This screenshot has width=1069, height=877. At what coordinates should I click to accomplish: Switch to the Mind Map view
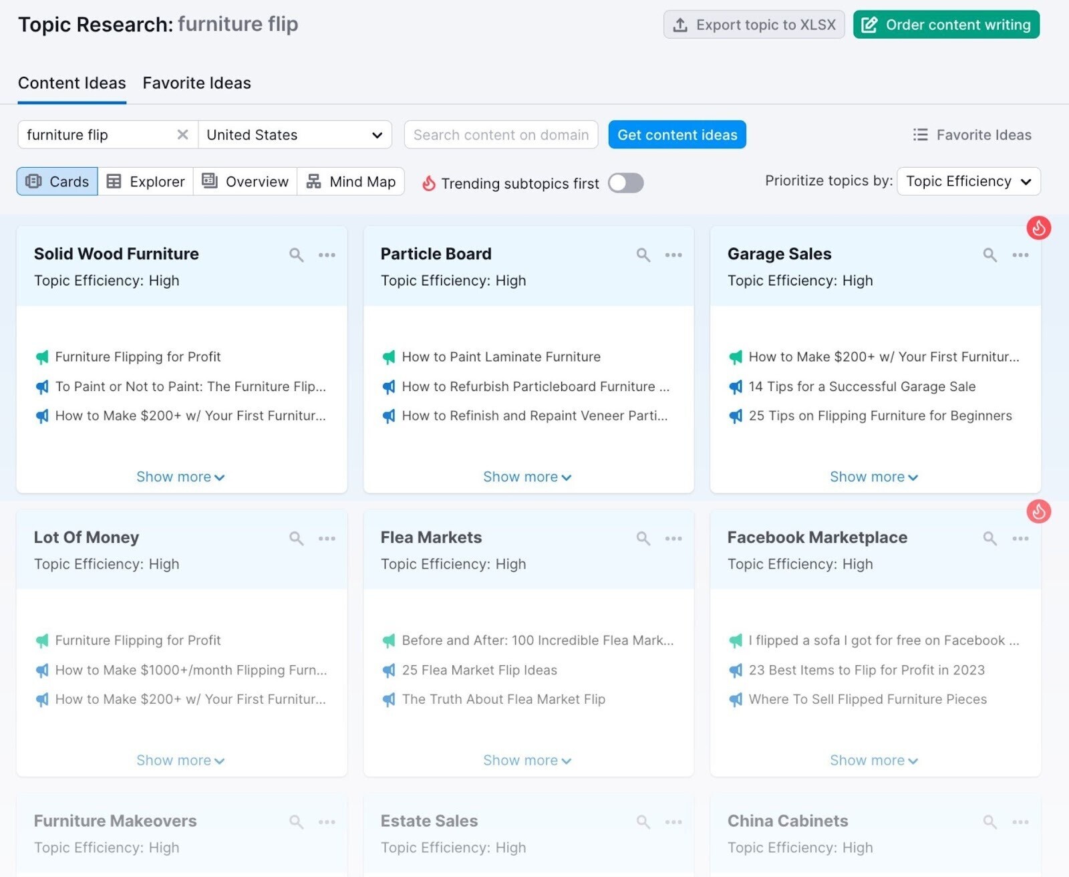351,182
